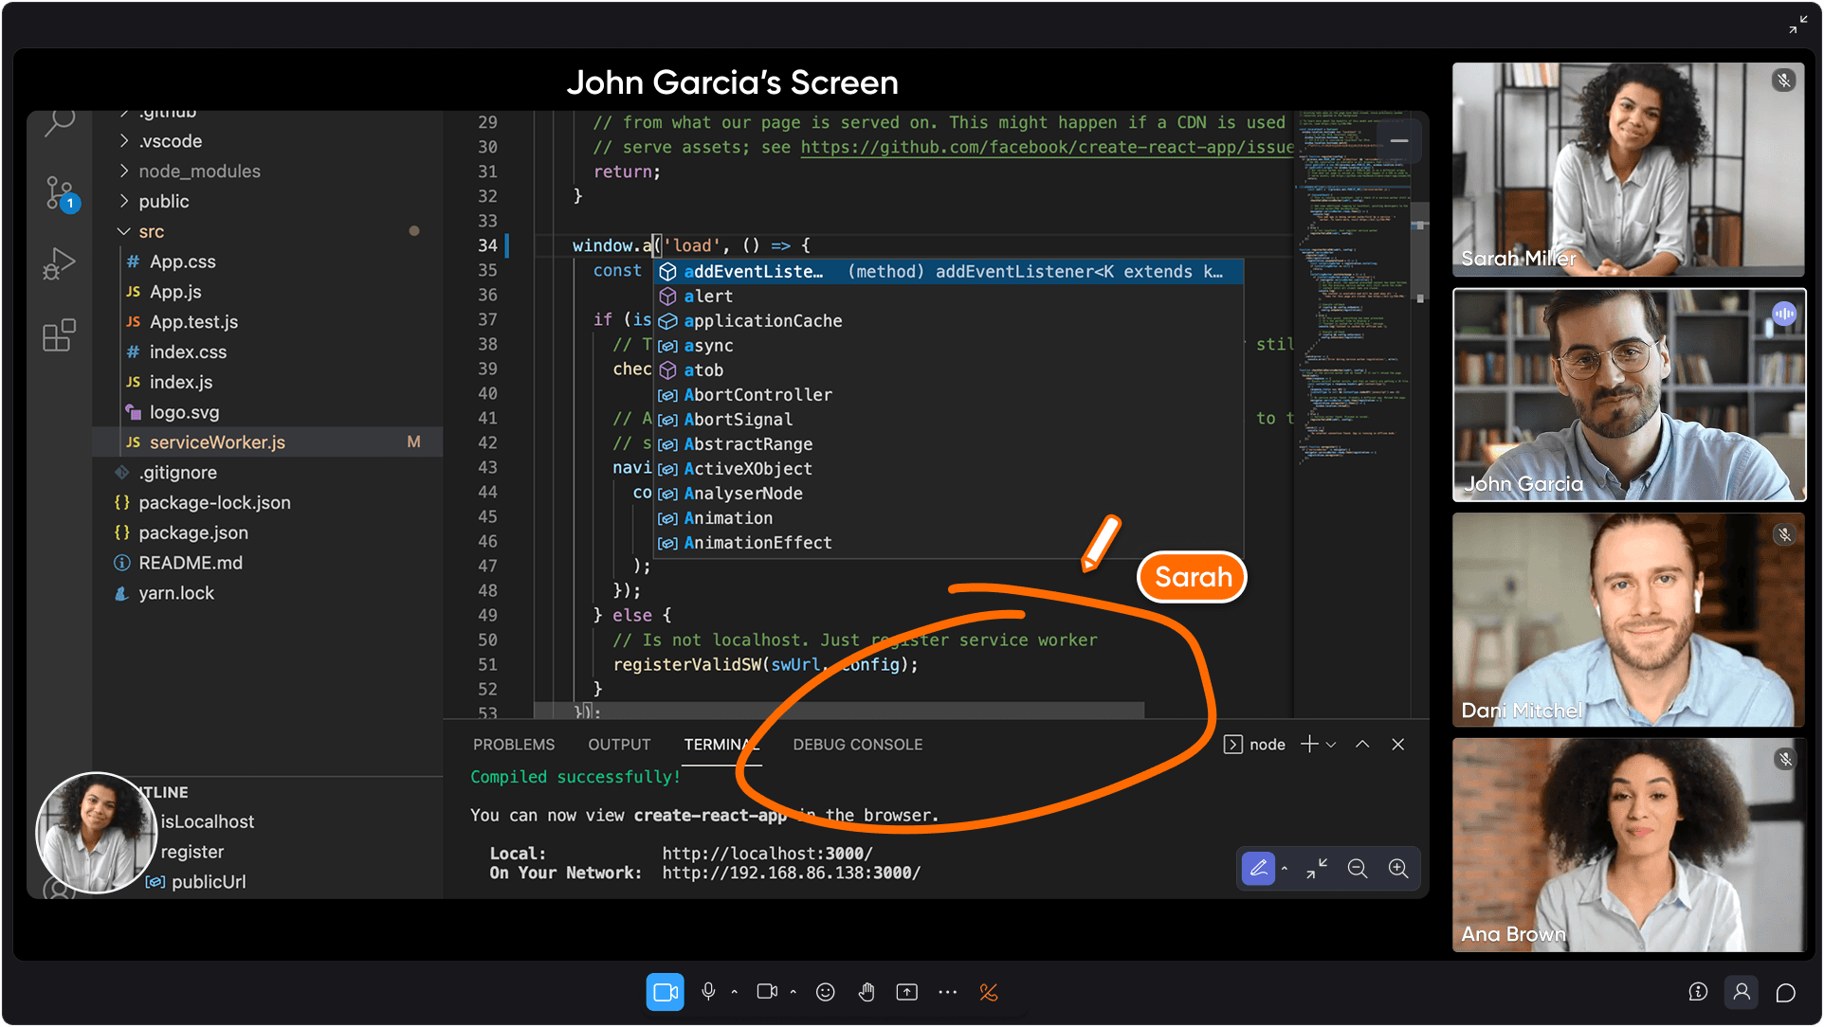The width and height of the screenshot is (1824, 1027).
Task: Select the annotation pen tool
Action: tap(1259, 869)
